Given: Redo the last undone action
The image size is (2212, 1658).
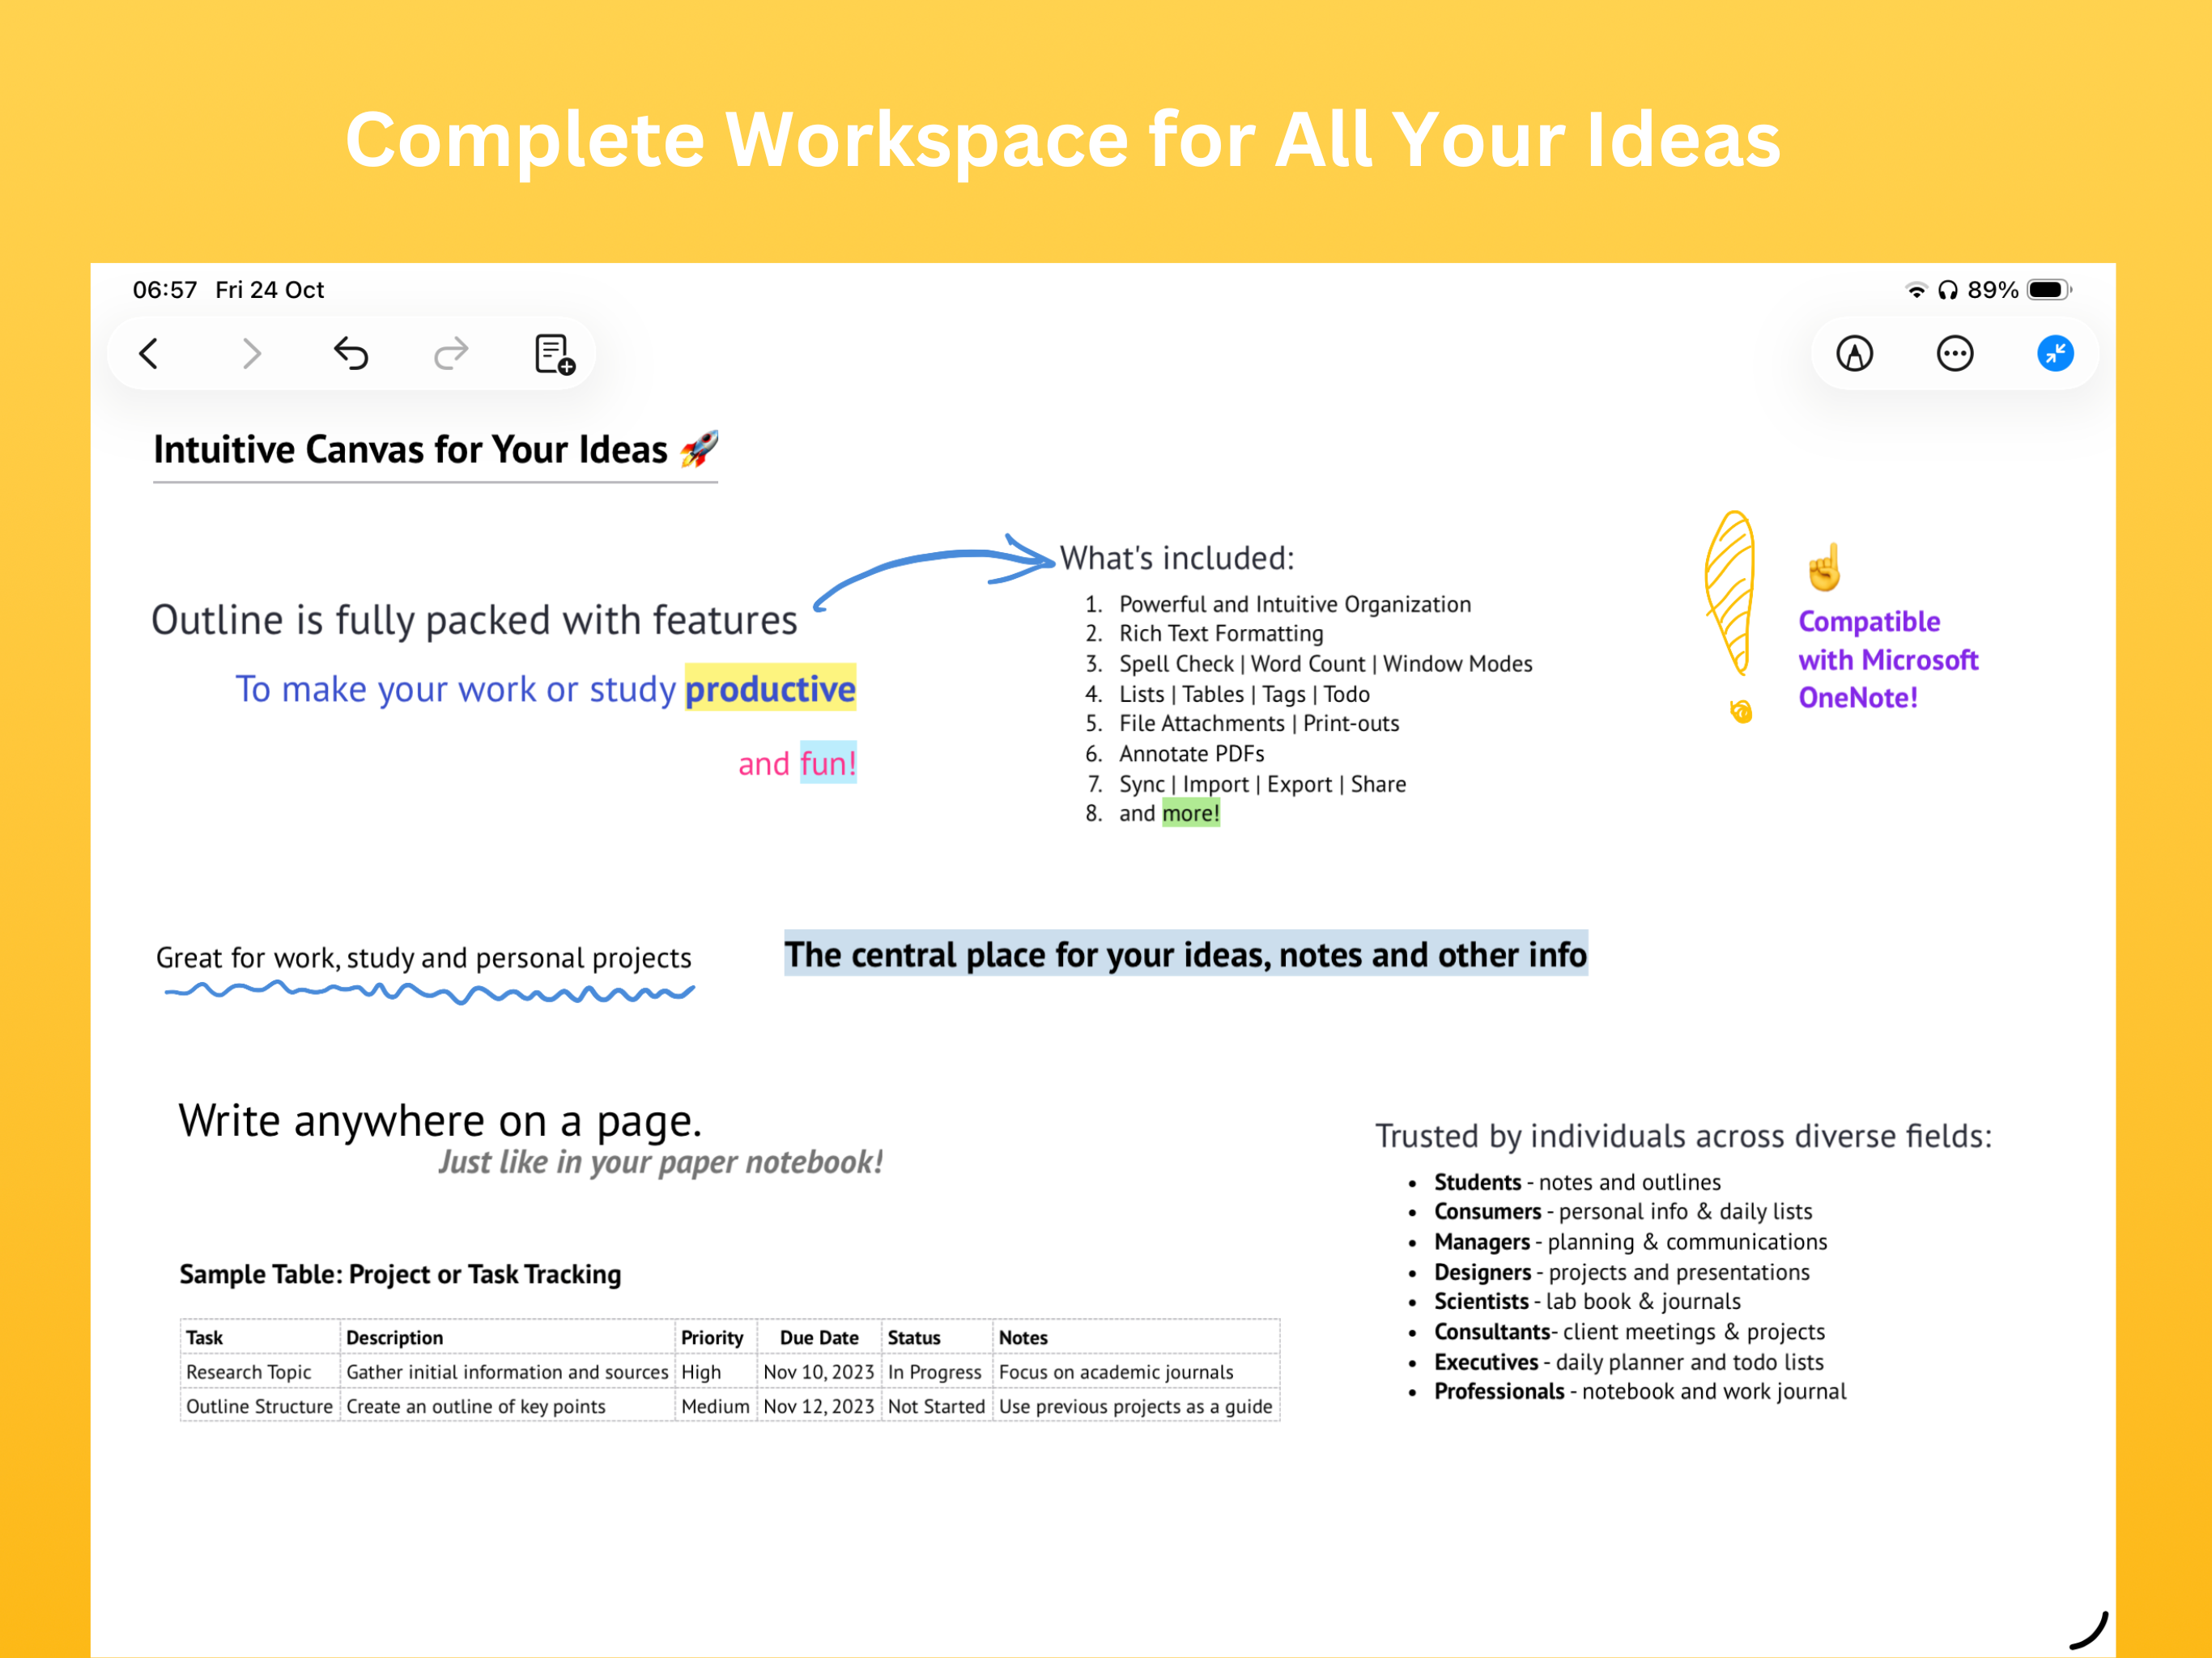Looking at the screenshot, I should point(451,353).
